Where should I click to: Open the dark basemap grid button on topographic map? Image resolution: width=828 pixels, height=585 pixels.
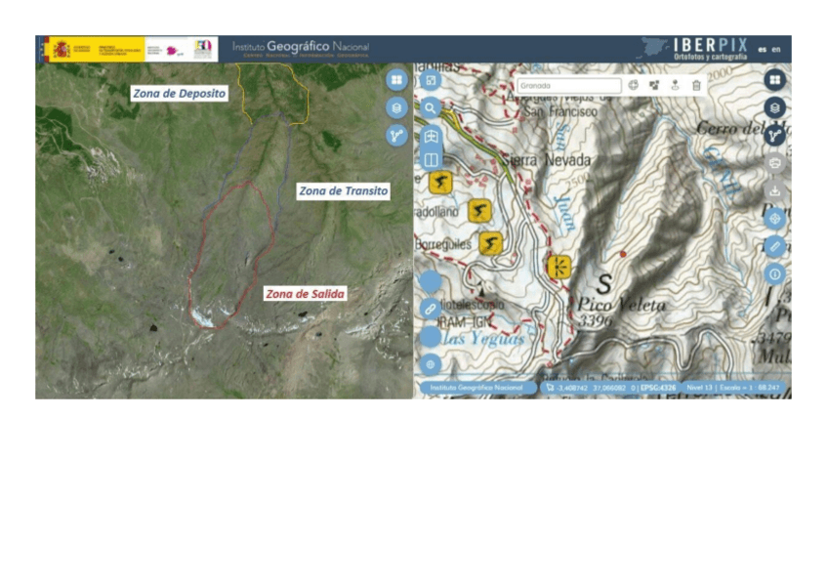pos(774,80)
